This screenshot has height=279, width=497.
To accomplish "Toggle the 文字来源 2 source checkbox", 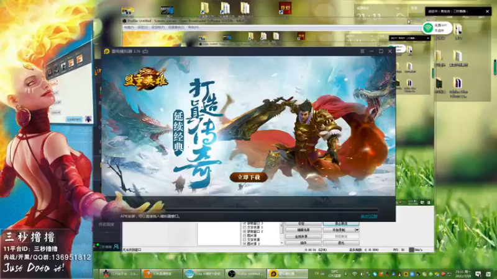I will 244,228.
